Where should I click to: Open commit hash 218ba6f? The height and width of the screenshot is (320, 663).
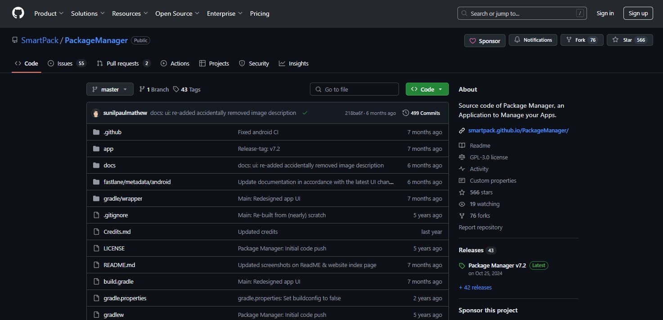click(x=354, y=113)
